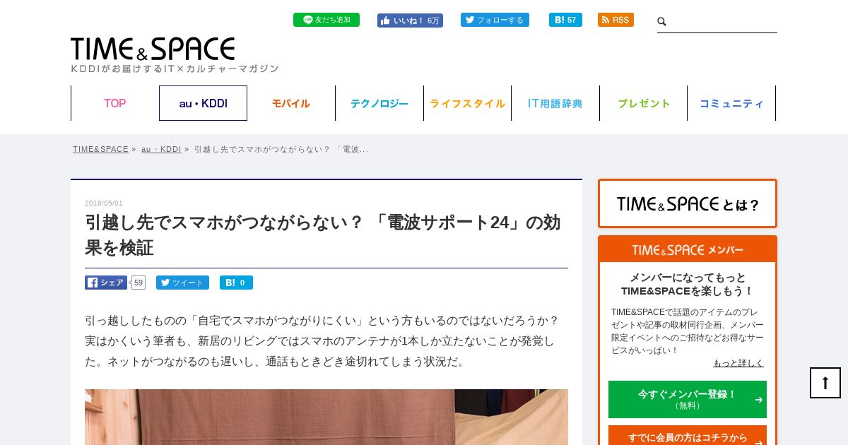Click the TIME&SPACE メンバー panel header
The width and height of the screenshot is (848, 445).
pyautogui.click(x=688, y=249)
